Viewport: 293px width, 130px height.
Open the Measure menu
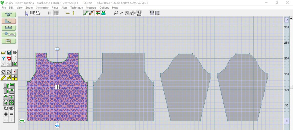[x=91, y=7]
